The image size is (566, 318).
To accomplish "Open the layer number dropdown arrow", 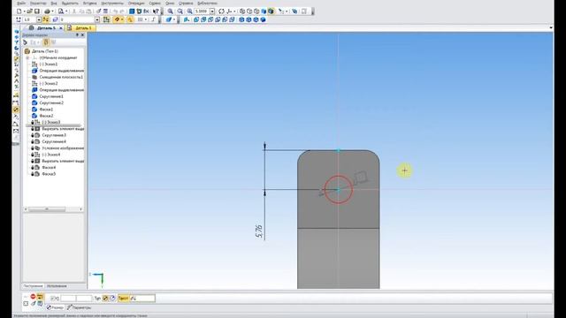I will coord(97,19).
